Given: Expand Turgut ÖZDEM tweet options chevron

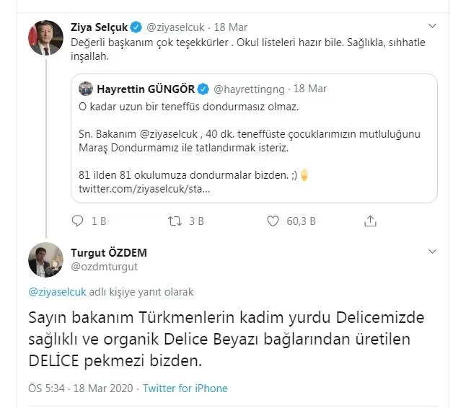Looking at the screenshot, I should click(x=432, y=252).
